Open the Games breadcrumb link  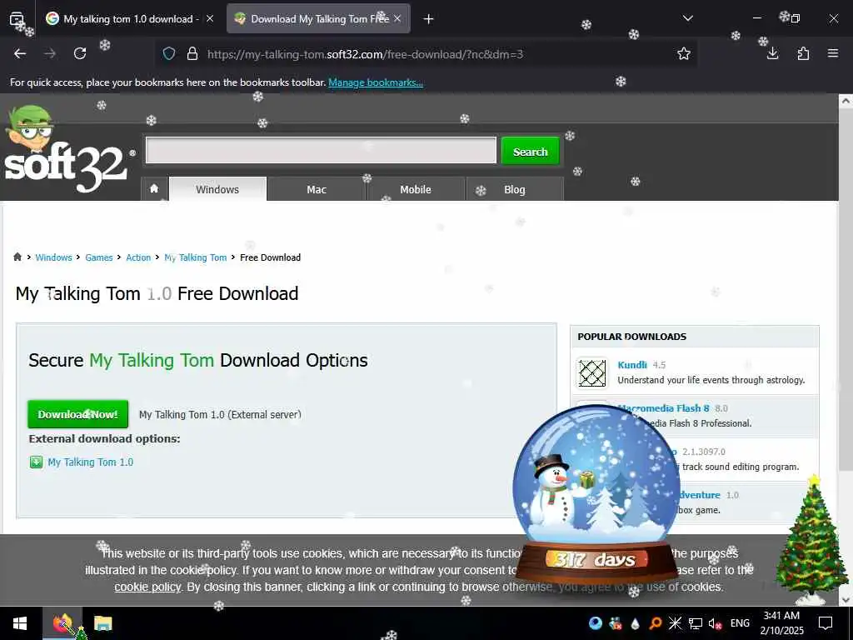(x=99, y=257)
